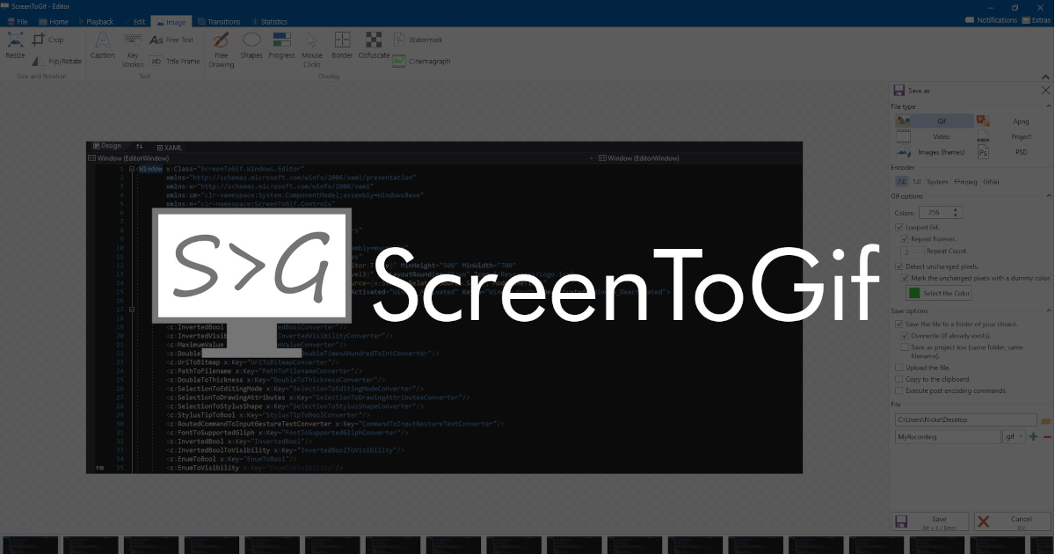Click the output folder path field

(966, 421)
